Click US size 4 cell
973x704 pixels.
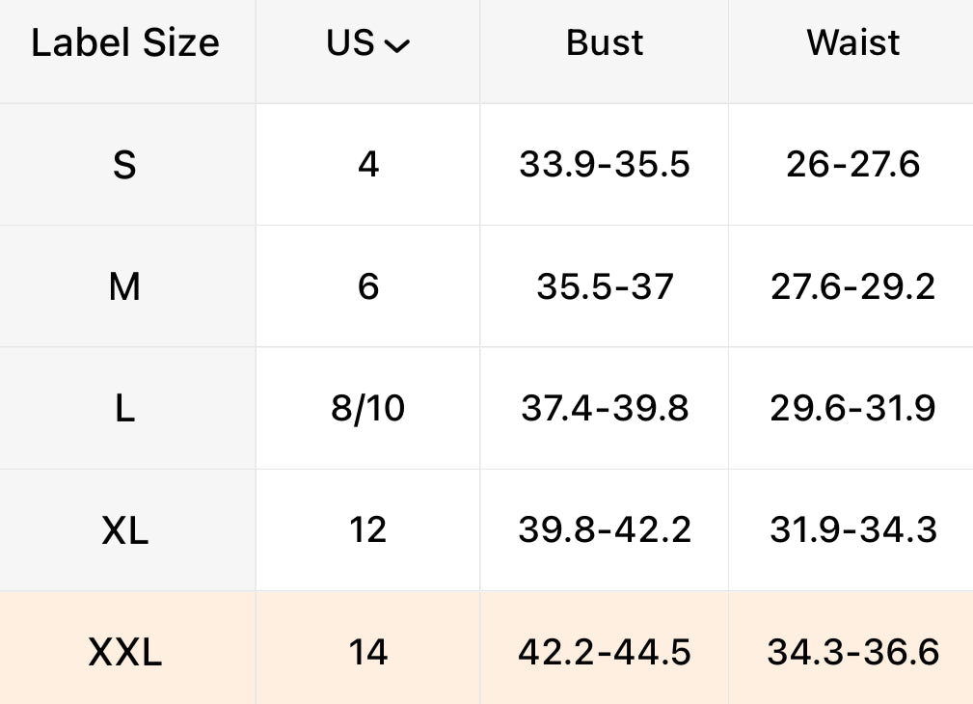(368, 165)
